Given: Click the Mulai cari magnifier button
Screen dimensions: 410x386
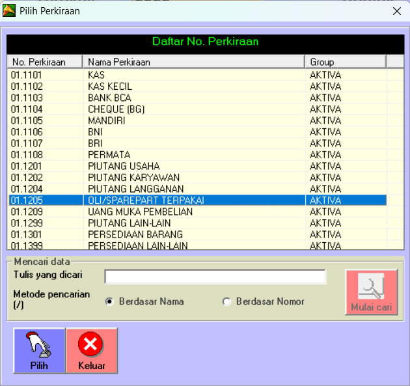Looking at the screenshot, I should (x=371, y=293).
